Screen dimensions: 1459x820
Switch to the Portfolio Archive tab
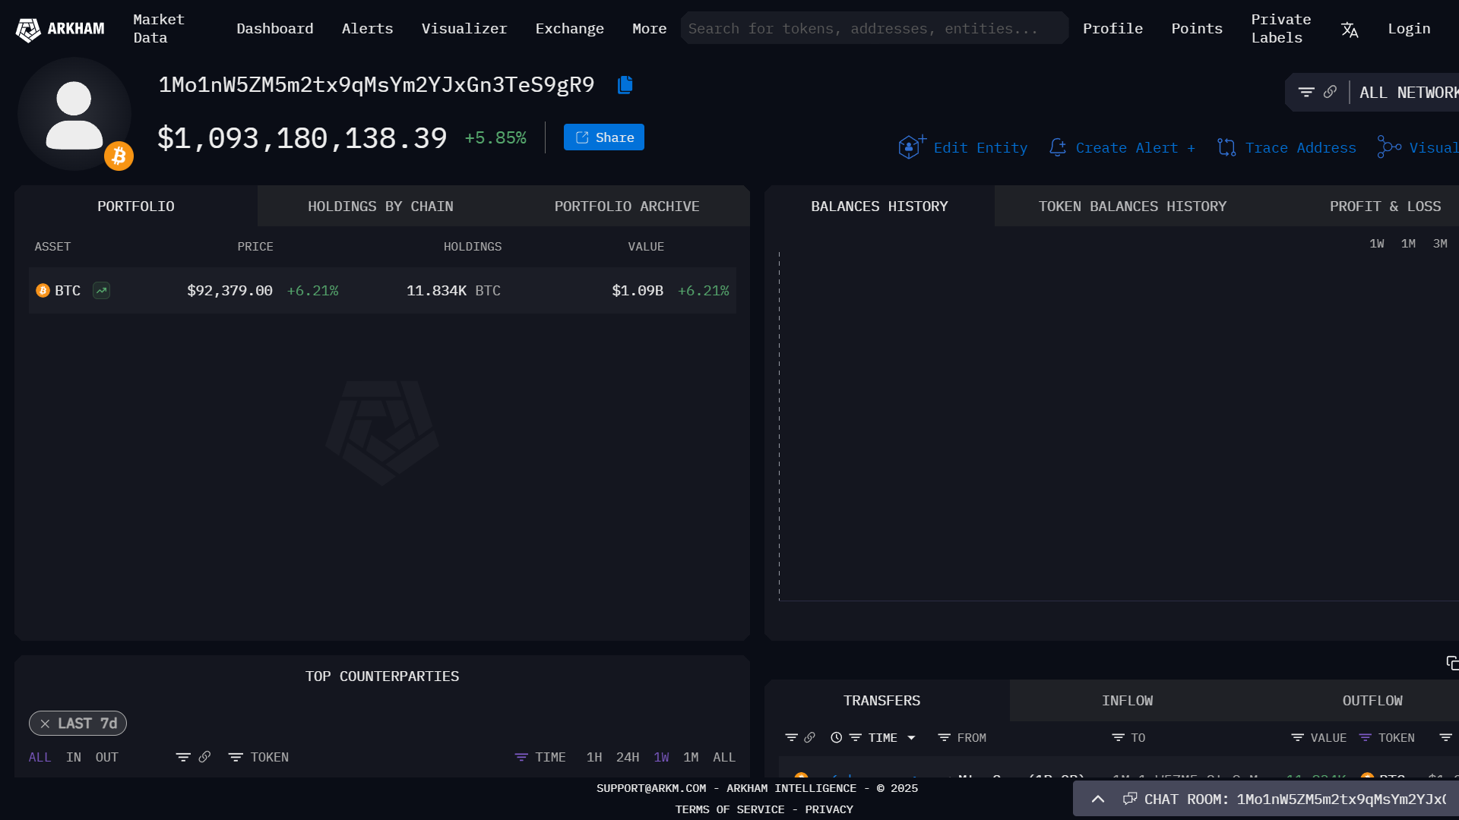[x=627, y=207]
